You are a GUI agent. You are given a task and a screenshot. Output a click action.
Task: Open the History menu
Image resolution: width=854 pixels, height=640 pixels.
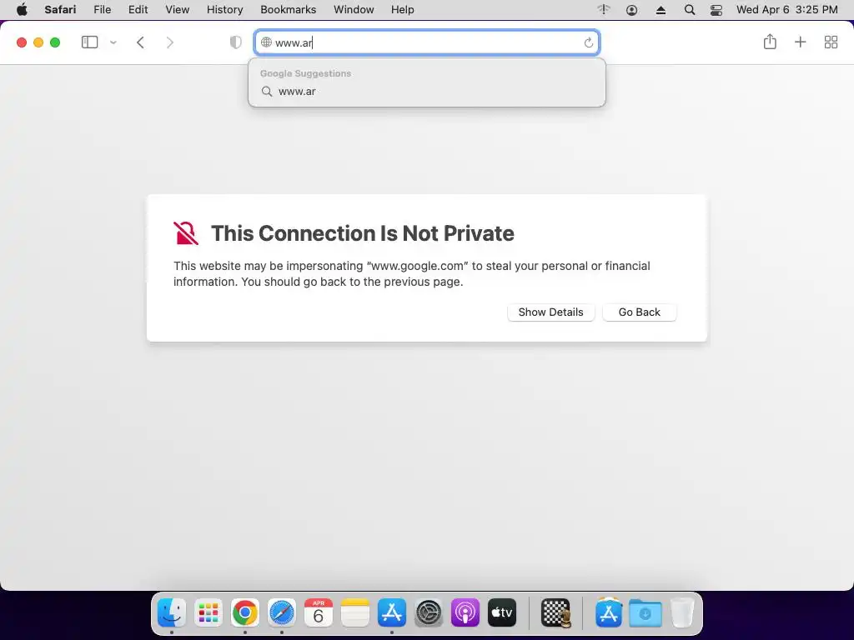(x=225, y=10)
